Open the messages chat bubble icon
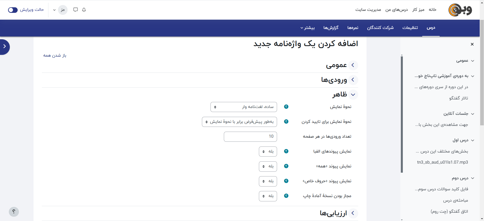Viewport: 484px width, 221px height. 75,10
